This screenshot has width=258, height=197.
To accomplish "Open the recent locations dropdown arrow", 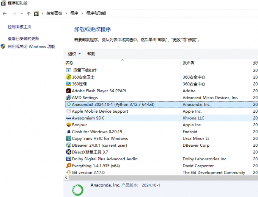I will click(22, 14).
